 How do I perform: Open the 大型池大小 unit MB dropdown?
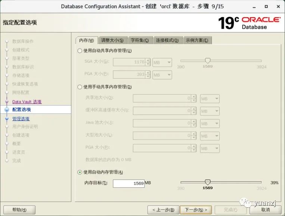tap(210, 136)
